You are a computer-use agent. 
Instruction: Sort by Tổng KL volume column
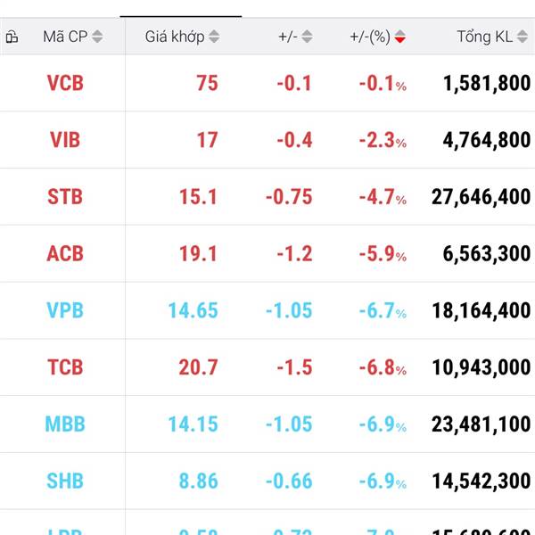tap(492, 37)
